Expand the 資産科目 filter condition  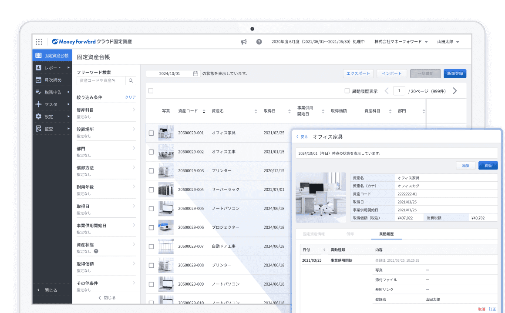106,113
